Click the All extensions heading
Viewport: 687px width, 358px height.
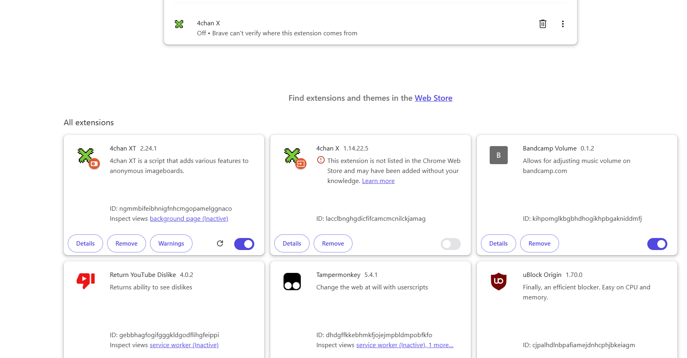tap(89, 123)
